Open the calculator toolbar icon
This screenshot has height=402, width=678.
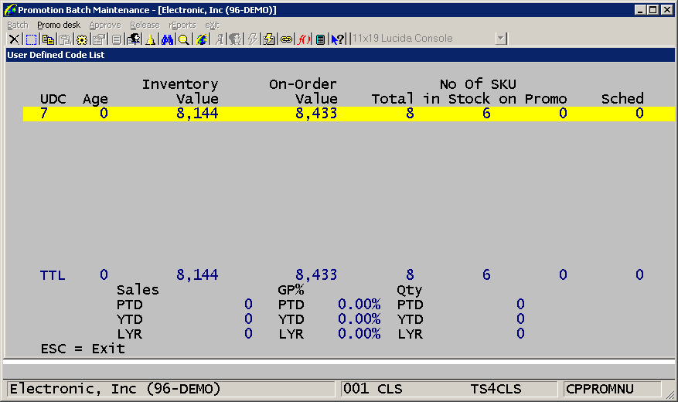[x=320, y=39]
